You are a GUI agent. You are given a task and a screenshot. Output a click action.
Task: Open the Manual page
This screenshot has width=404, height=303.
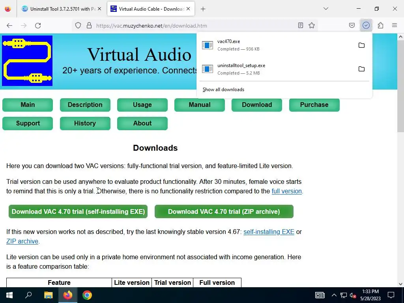[199, 105]
